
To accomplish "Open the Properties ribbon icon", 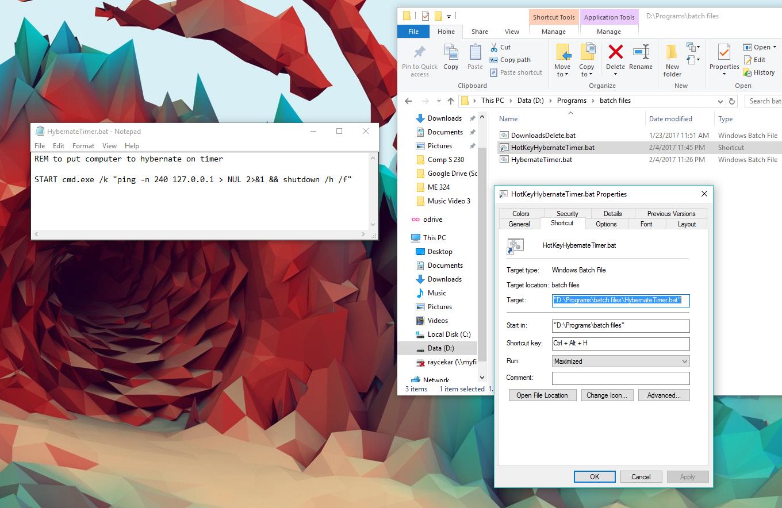I will coord(724,53).
